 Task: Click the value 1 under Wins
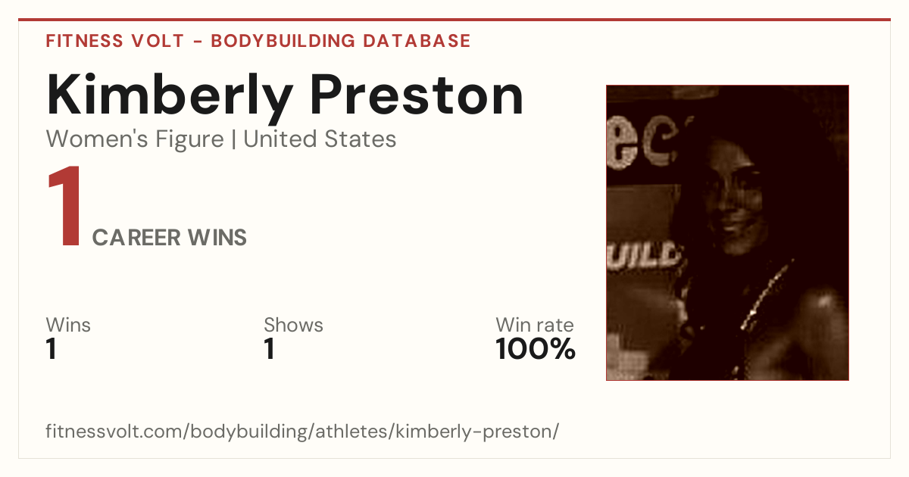pyautogui.click(x=52, y=349)
